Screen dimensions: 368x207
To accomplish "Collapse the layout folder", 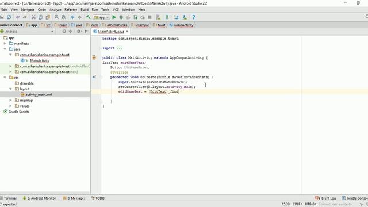I will click(x=10, y=89).
